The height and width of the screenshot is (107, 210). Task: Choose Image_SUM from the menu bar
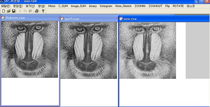[x=78, y=6]
